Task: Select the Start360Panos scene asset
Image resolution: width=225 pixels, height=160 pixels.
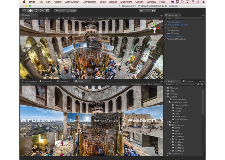Action: 180,120
